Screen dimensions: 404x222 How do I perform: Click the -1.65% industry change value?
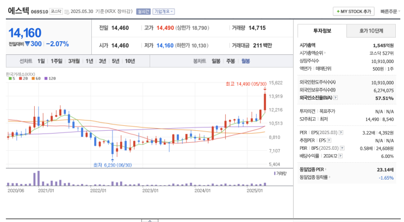386,178
